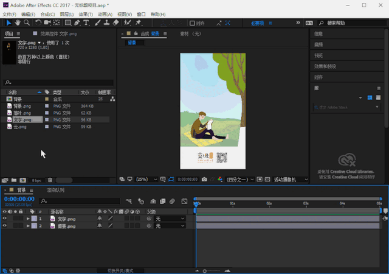Enable frame blending in timeline
Screen dimensions: 389x274
(x=163, y=201)
